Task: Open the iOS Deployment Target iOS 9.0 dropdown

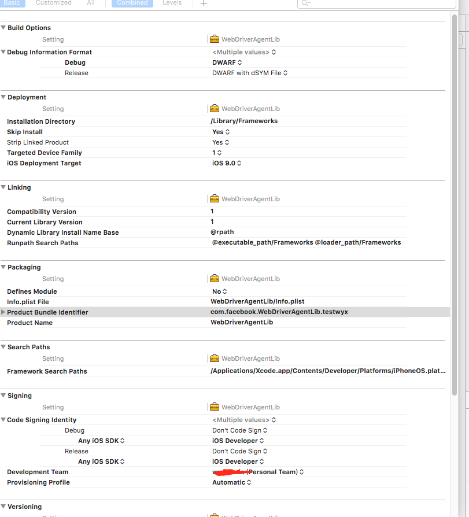Action: click(227, 163)
